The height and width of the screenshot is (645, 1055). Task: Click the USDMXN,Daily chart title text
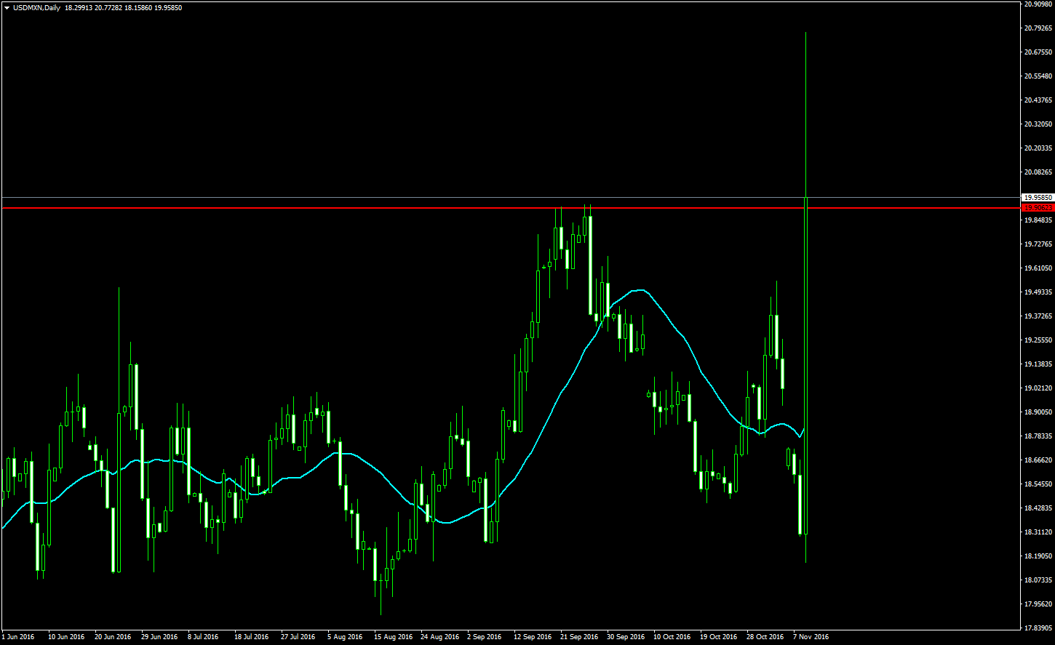click(37, 7)
